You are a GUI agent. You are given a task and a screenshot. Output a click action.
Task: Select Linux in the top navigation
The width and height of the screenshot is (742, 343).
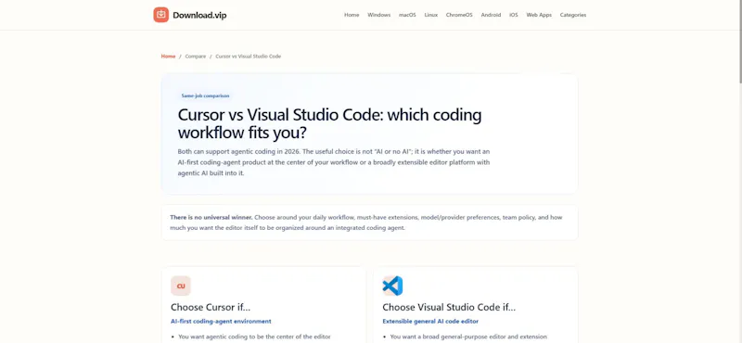431,15
